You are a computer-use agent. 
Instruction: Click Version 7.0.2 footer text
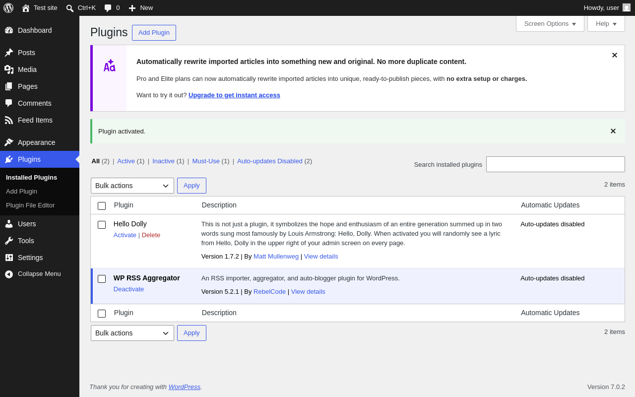[606, 387]
